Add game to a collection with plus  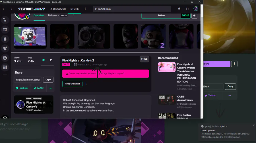point(194,16)
